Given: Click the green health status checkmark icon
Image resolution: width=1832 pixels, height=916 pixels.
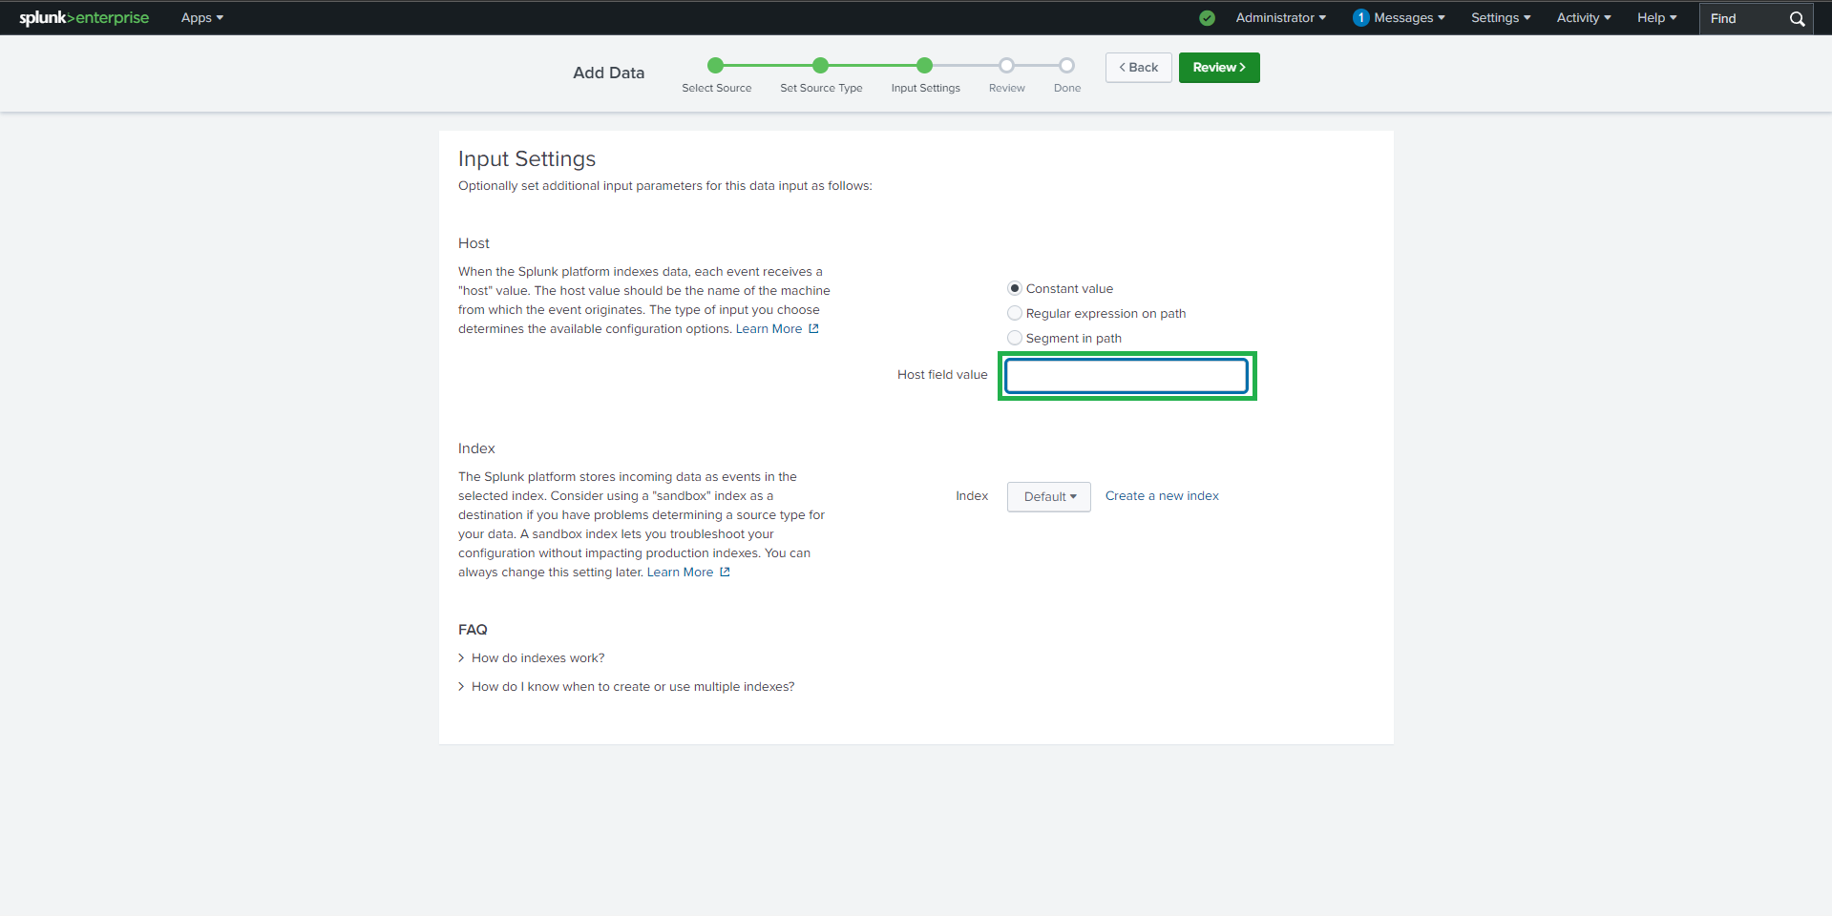Looking at the screenshot, I should coord(1207,18).
